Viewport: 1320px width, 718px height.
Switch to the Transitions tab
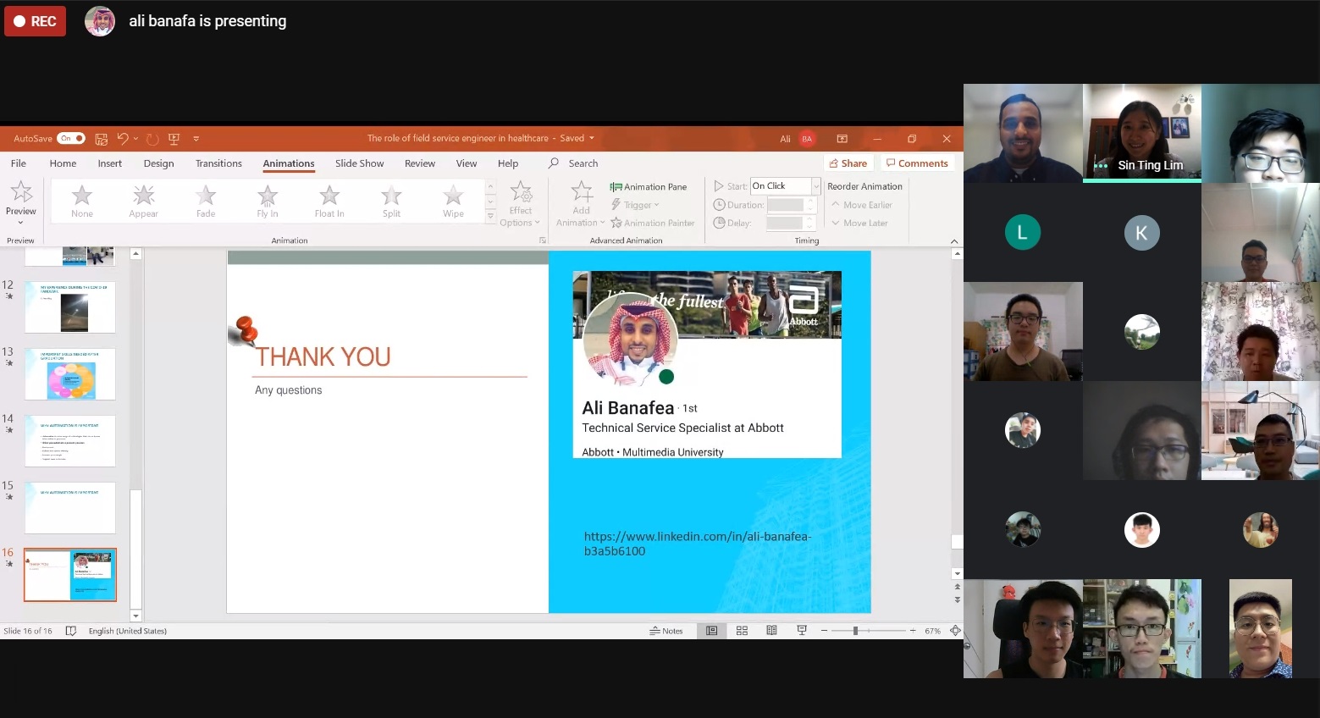[x=218, y=163]
